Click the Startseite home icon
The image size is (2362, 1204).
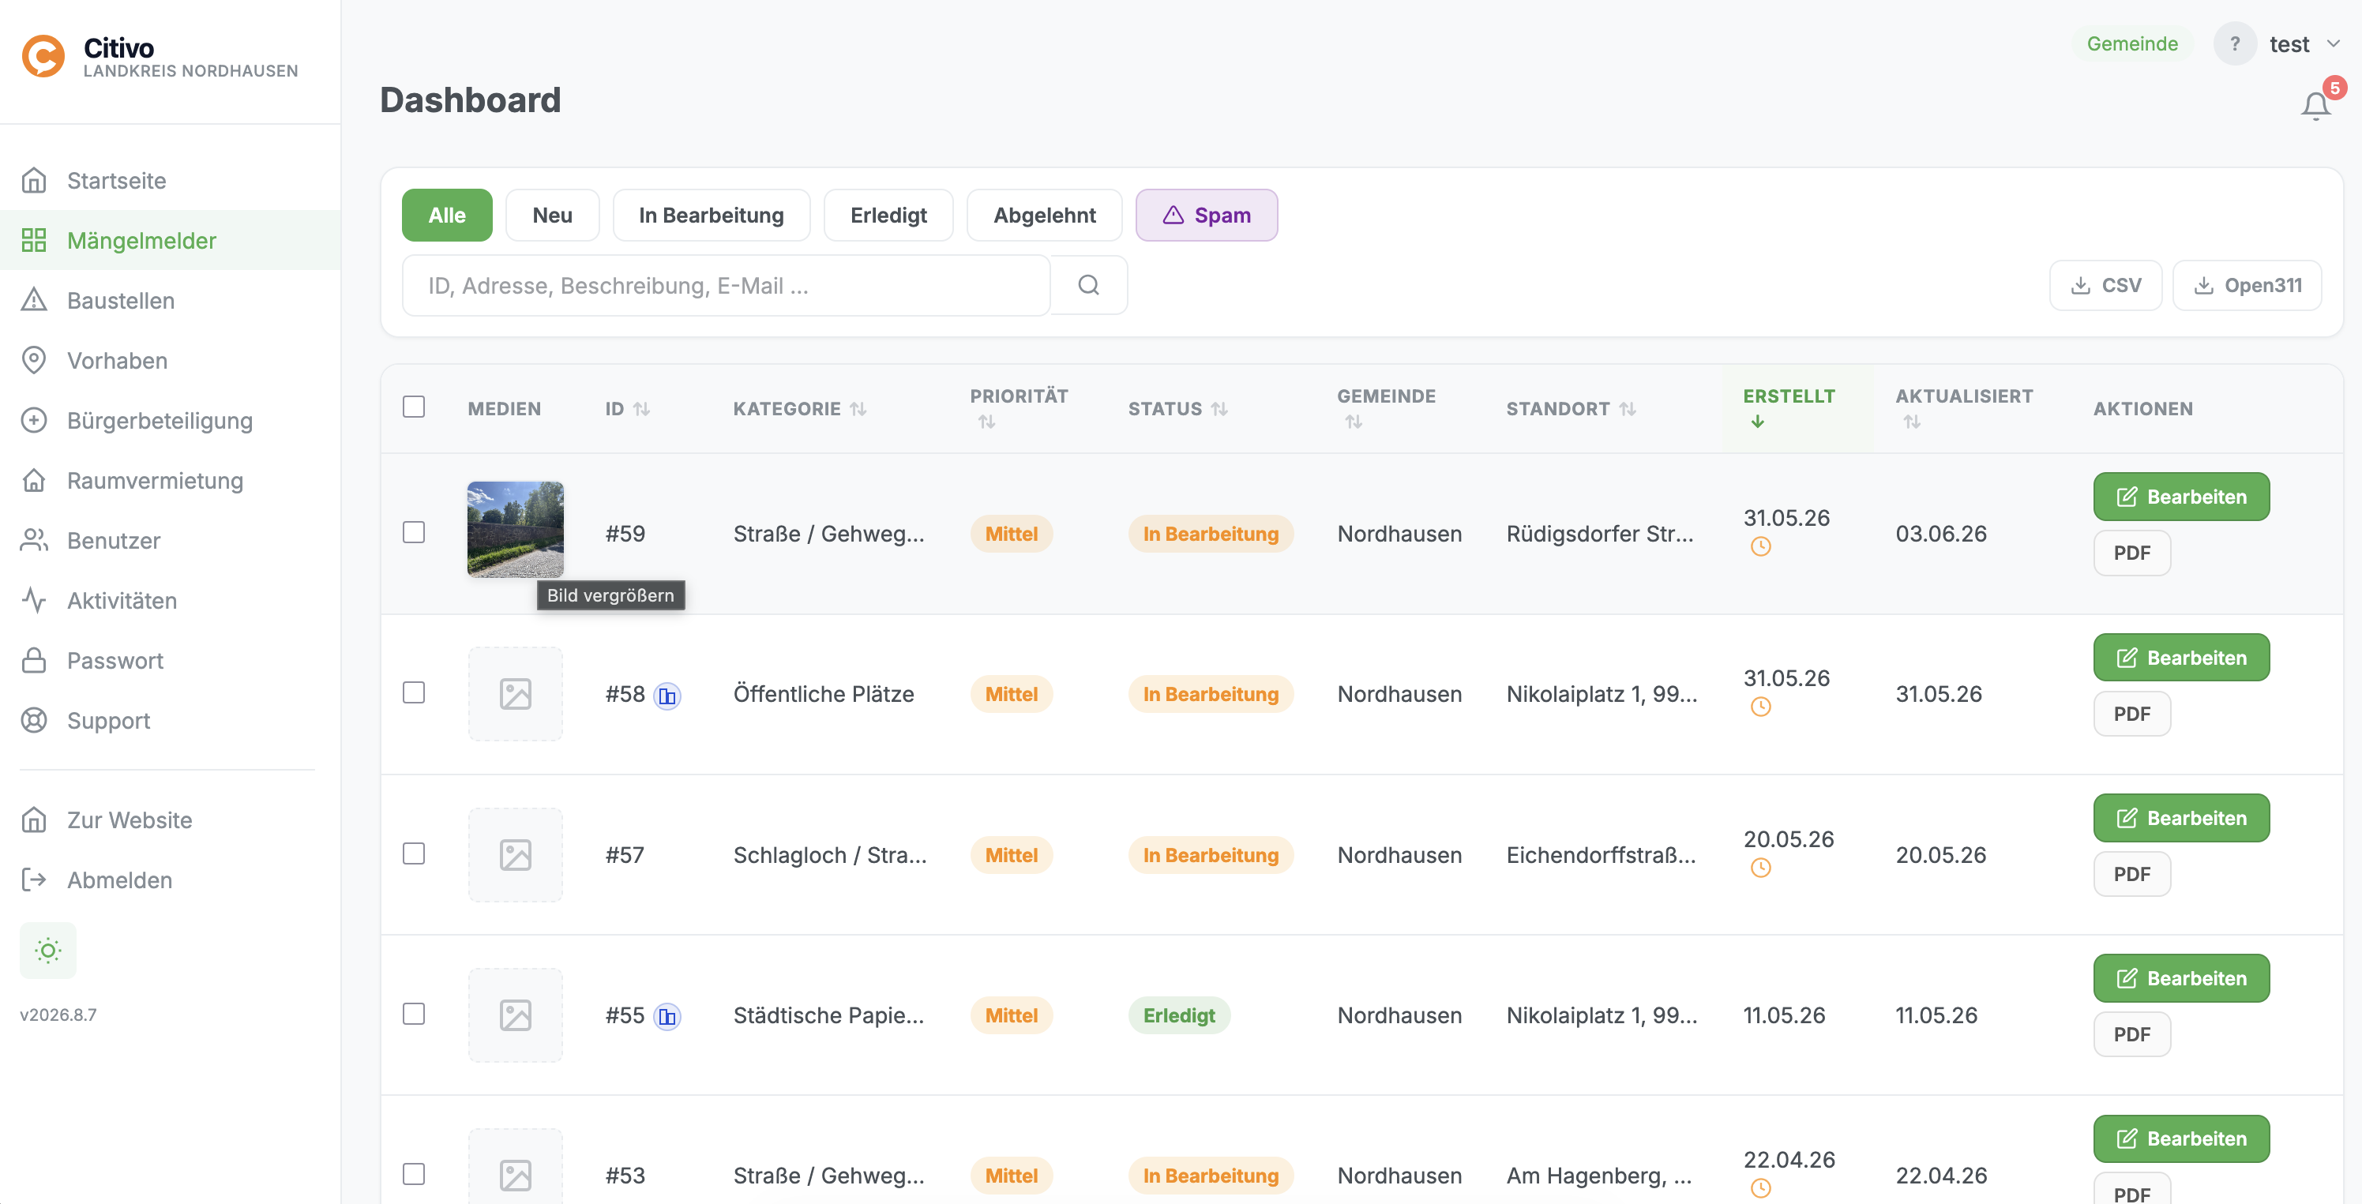[34, 181]
